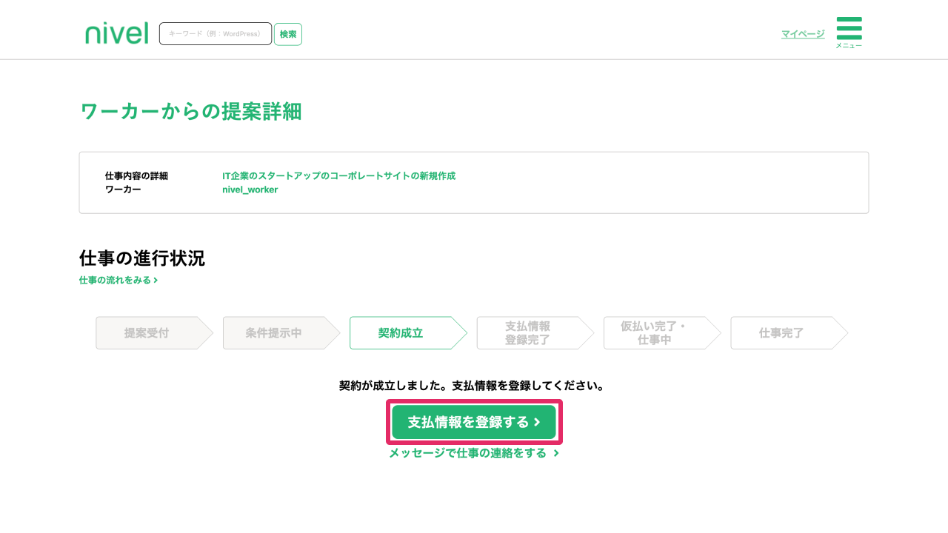This screenshot has height=533, width=948.
Task: Open the IT企業のスタートアップ job detail link
Action: (339, 176)
